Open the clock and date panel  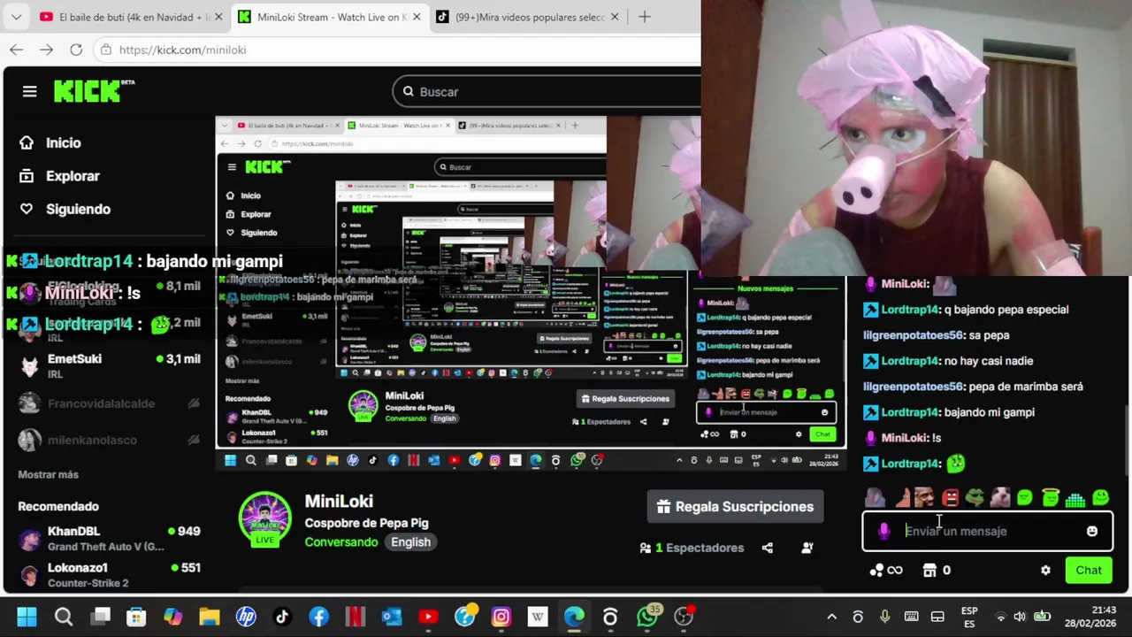point(1090,617)
